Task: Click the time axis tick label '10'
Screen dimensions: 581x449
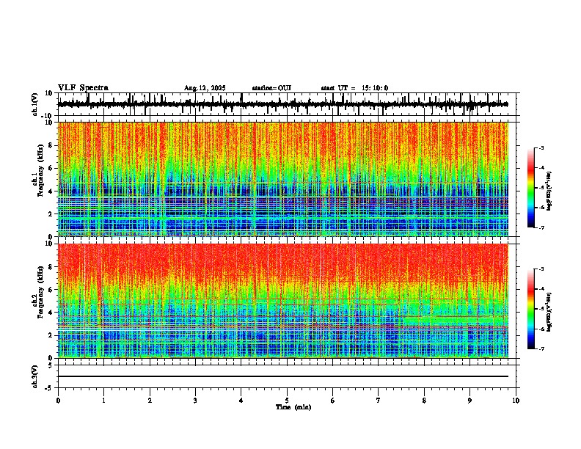Action: 516,401
